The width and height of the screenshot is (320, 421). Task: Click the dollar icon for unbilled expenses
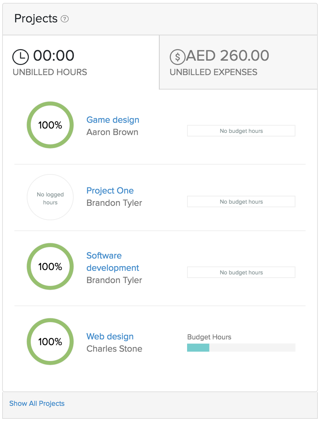click(177, 57)
